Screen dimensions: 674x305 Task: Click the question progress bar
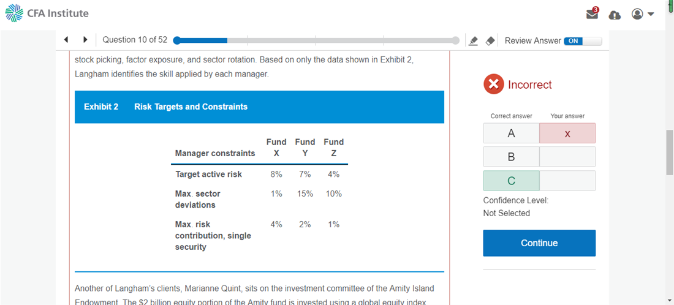click(x=316, y=40)
